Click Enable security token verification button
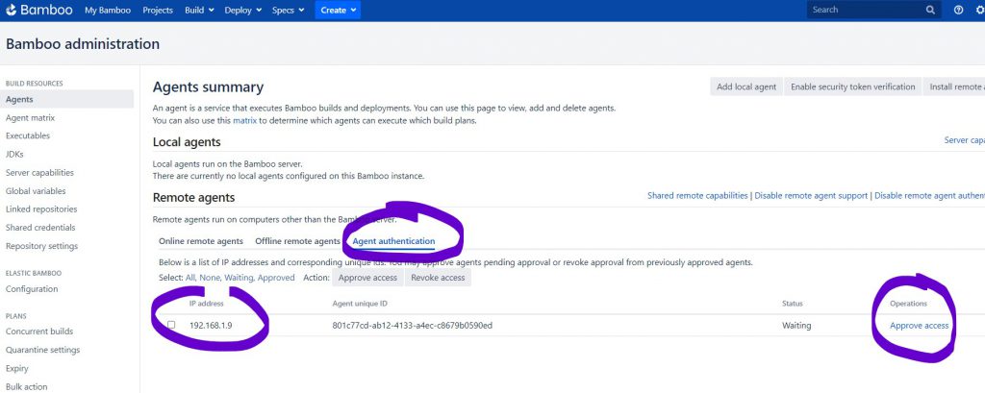Image resolution: width=985 pixels, height=393 pixels. [852, 86]
